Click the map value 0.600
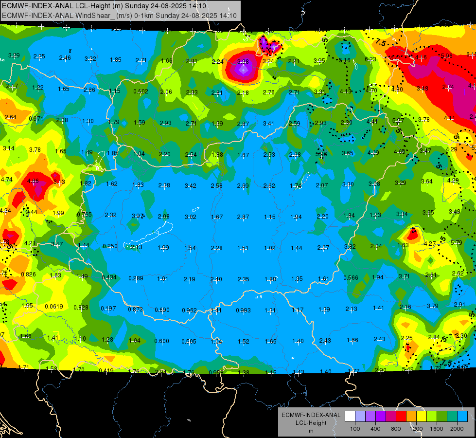Viewport: 476px width, 438px height. 161,341
